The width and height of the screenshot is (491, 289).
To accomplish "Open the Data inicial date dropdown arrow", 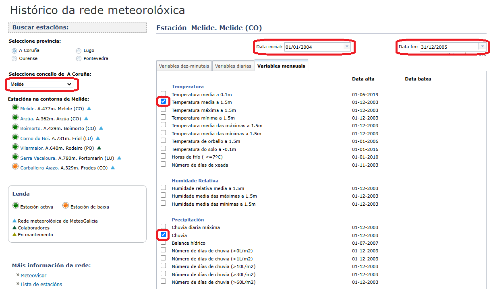I will (346, 47).
